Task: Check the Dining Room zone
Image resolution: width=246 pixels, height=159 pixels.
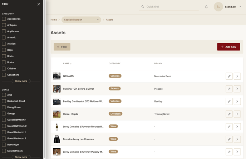Action: pos(4,108)
